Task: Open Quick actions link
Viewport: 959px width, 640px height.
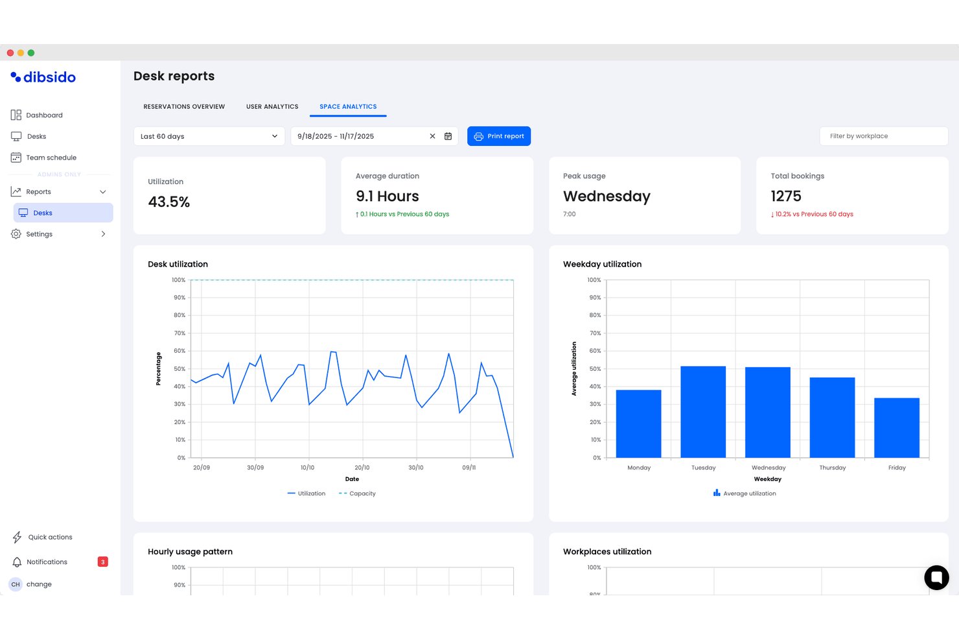Action: [x=50, y=537]
